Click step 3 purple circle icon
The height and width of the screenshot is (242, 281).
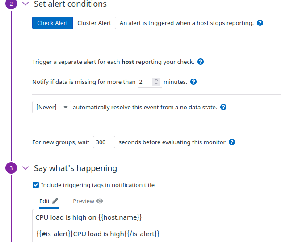point(11,168)
